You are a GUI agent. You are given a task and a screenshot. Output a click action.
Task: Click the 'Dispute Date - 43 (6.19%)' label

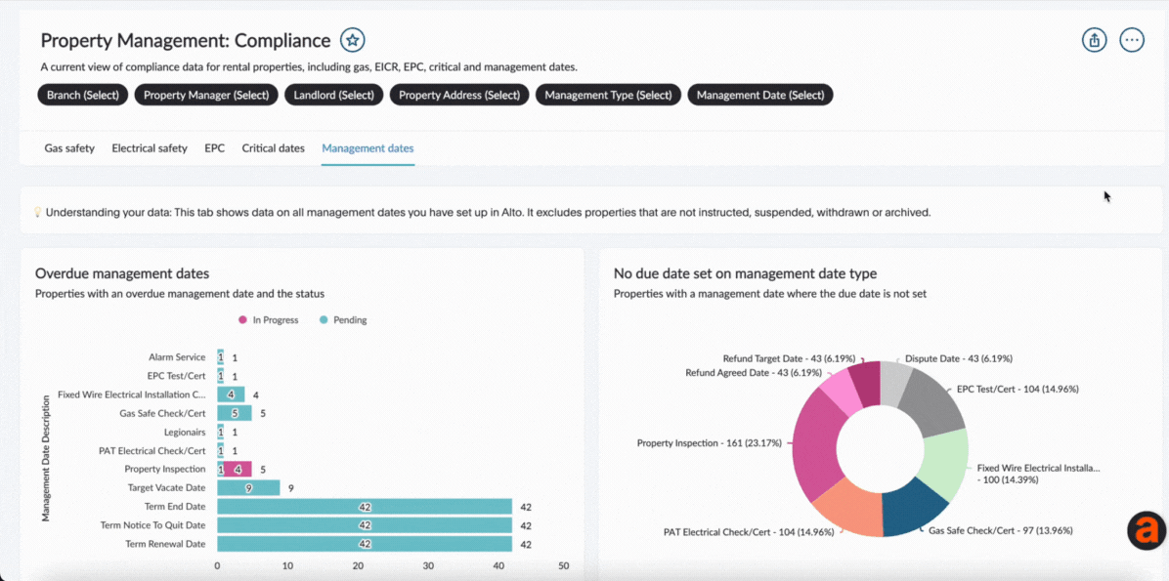click(x=959, y=358)
